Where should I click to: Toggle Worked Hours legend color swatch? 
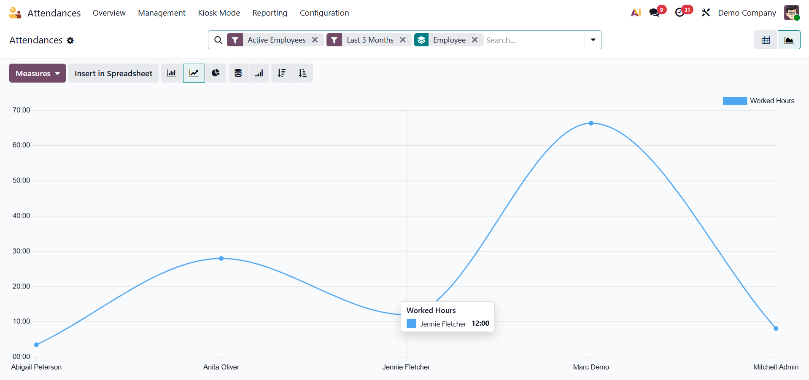[735, 101]
